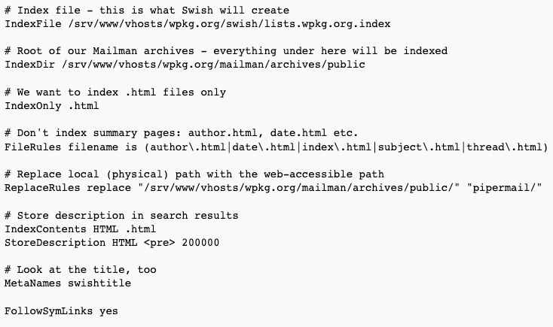Image resolution: width=553 pixels, height=327 pixels.
Task: Click the FileRules filename directive
Action: (x=276, y=147)
